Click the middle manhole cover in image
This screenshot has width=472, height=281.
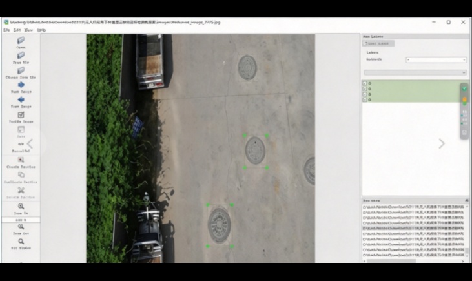point(255,151)
